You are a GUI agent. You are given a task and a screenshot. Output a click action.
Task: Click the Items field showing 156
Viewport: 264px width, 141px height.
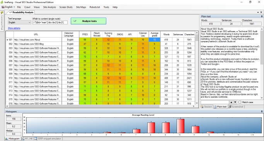[x=14, y=119]
